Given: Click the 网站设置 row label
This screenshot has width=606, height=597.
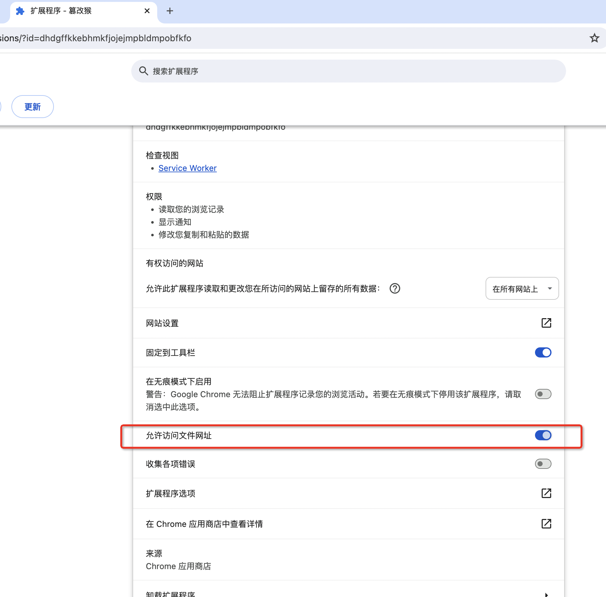Looking at the screenshot, I should (x=162, y=323).
